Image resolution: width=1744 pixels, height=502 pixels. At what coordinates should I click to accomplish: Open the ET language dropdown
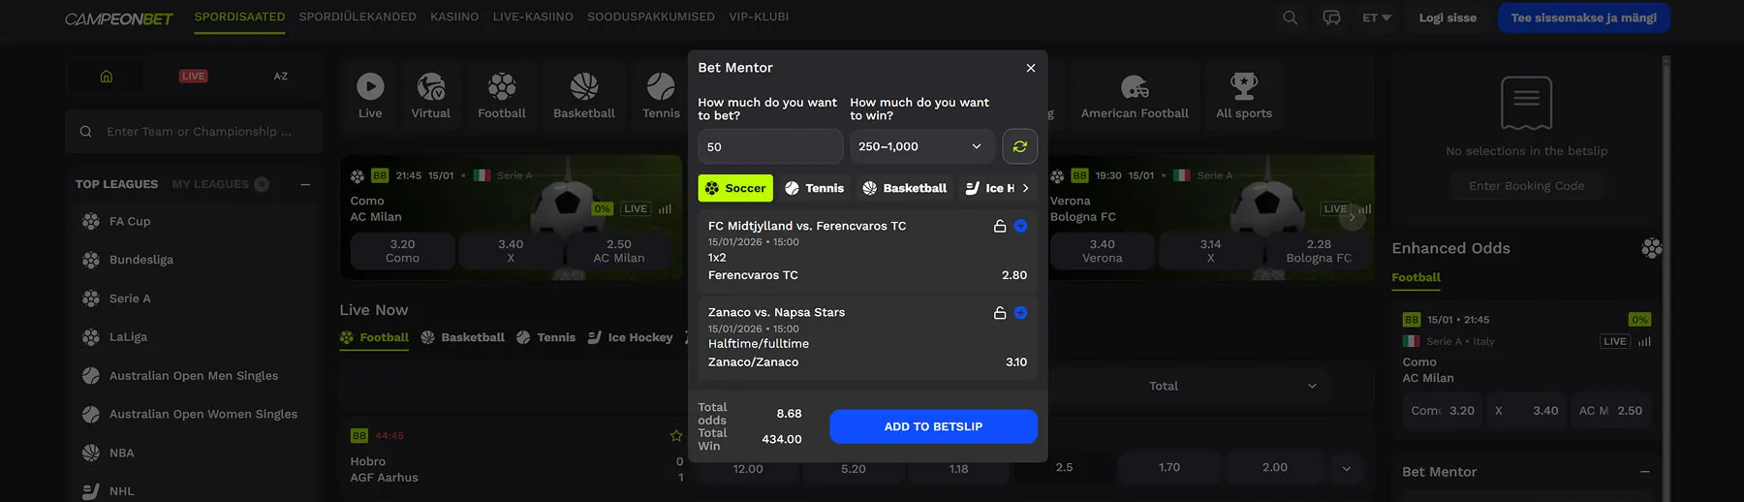point(1376,17)
